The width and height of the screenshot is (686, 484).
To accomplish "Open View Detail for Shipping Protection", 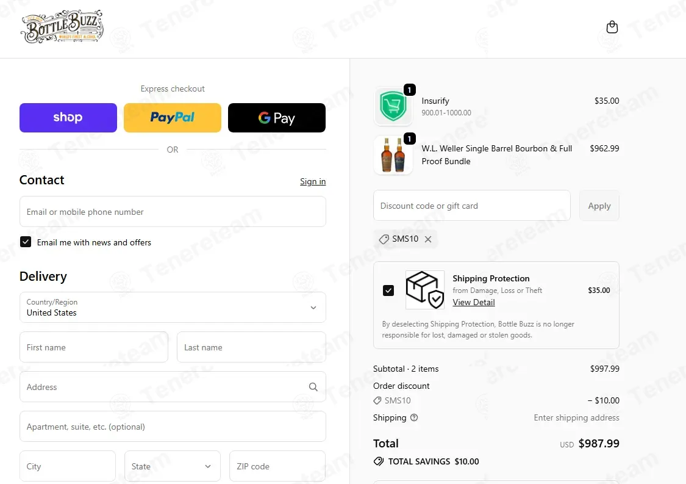I will pos(474,302).
